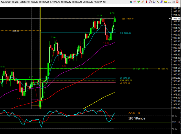Viewport: 181px width, 134px height.
Task: Click the - 5.90 red swing label
Action: (x=63, y=66)
